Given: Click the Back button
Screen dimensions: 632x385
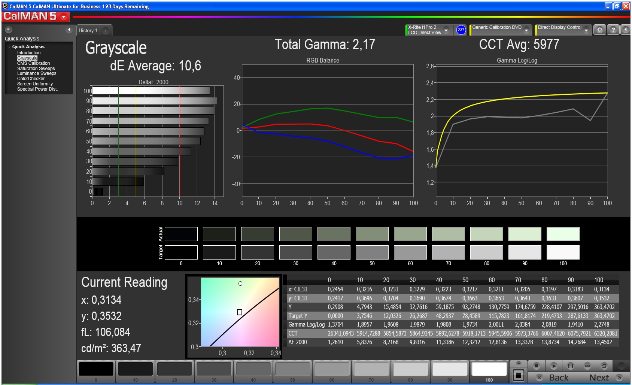Looking at the screenshot, I should click(553, 378).
